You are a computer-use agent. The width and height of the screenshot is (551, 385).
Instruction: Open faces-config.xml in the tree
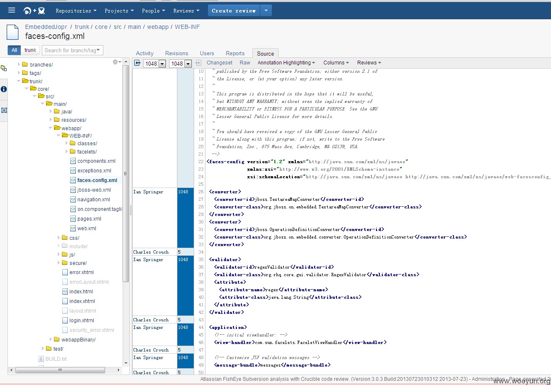pos(97,180)
